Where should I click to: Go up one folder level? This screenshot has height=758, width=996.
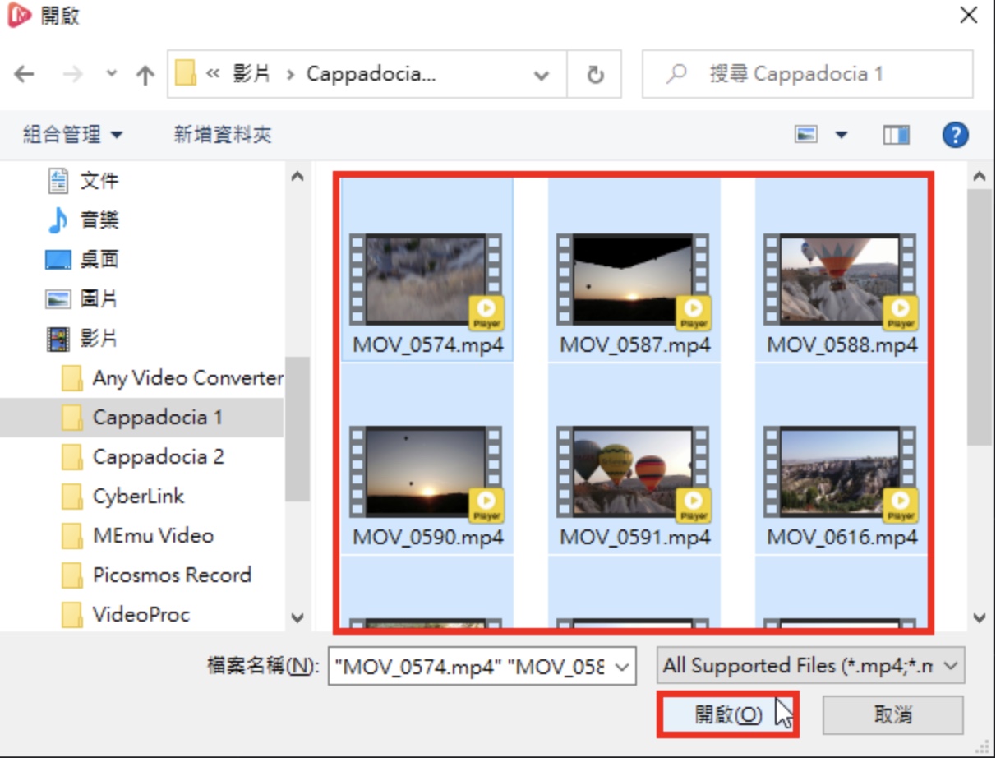tap(145, 75)
